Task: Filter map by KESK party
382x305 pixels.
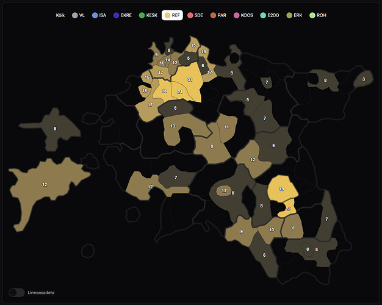Action: click(x=148, y=15)
